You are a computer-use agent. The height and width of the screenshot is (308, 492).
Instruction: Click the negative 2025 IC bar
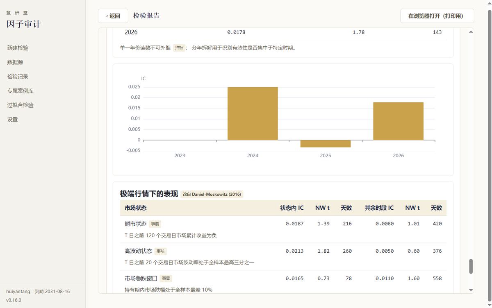tap(326, 144)
